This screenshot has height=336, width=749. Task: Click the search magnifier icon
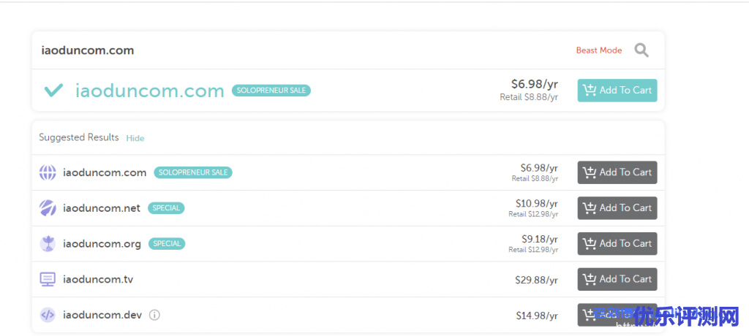[641, 50]
